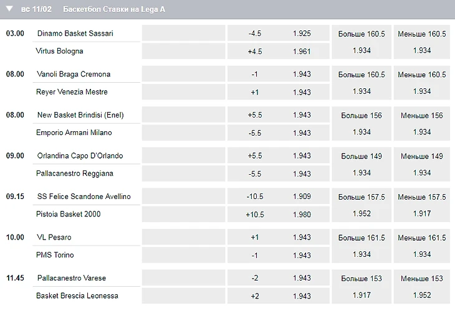Choose Меньше 149 total points
This screenshot has width=455, height=311.
click(x=421, y=164)
